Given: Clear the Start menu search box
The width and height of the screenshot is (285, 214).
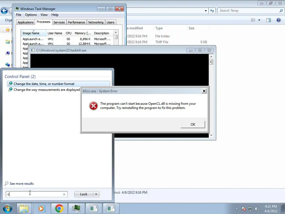Looking at the screenshot, I should [x=64, y=194].
